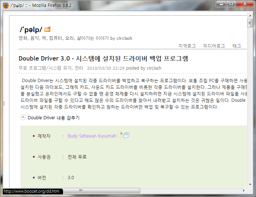Click the 사용권 label

pyautogui.click(x=44, y=157)
